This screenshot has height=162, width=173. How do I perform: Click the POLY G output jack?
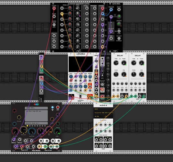(54, 36)
